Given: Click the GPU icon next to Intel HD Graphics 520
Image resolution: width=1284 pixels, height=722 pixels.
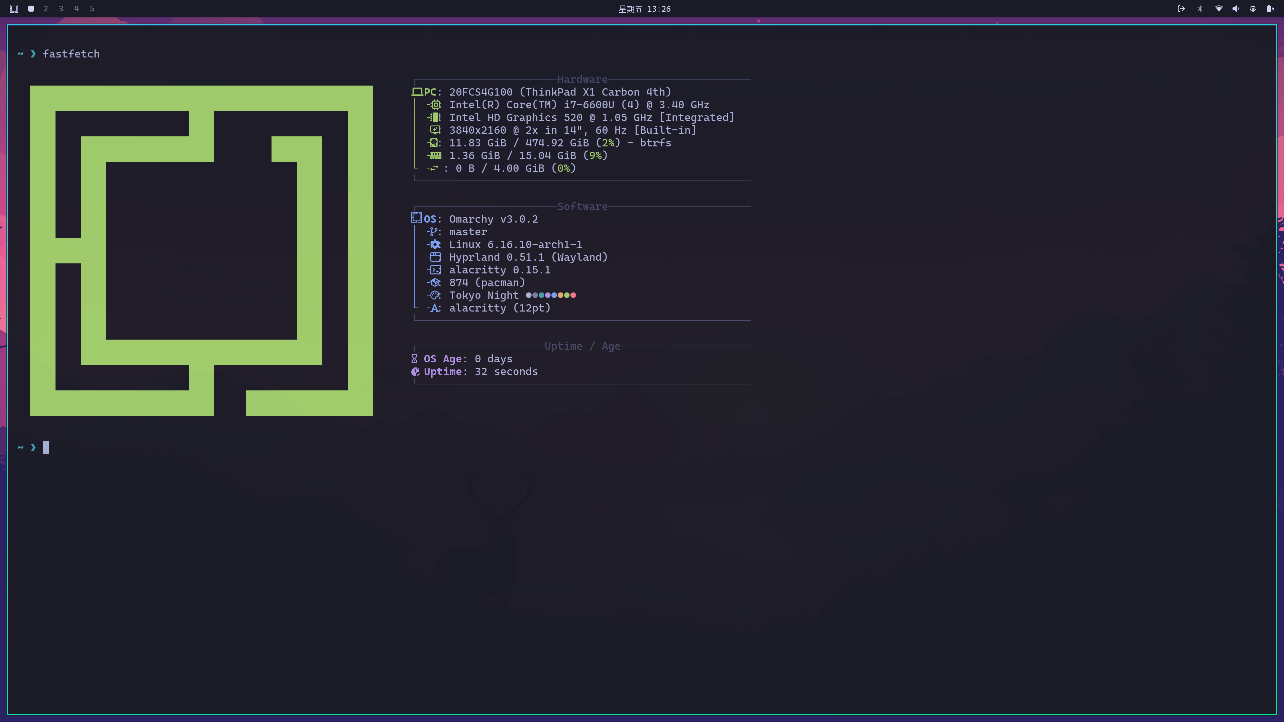Looking at the screenshot, I should pos(435,117).
